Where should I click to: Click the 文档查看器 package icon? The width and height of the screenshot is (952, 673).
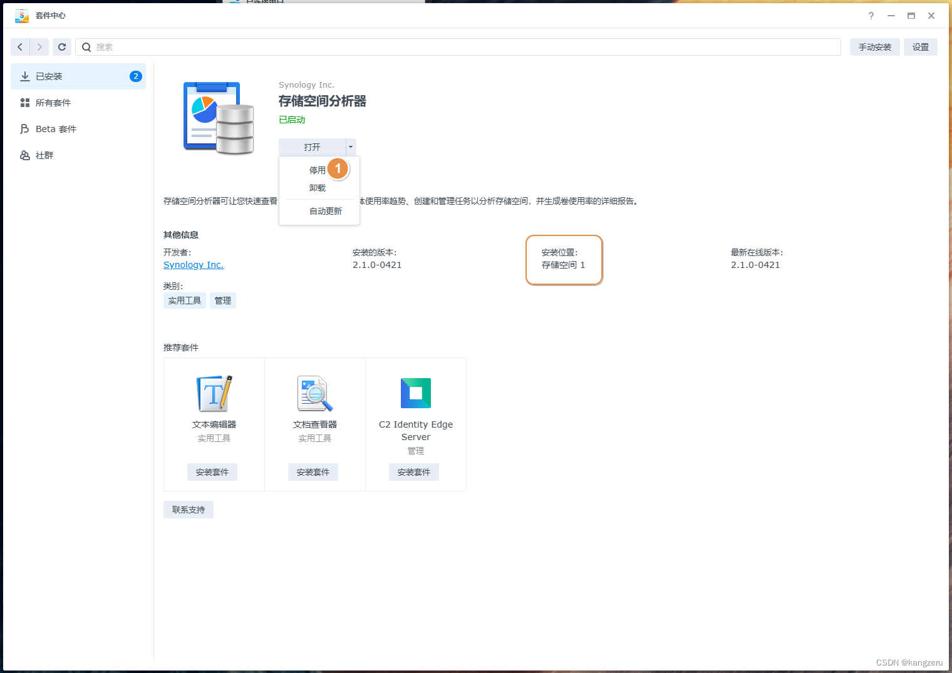pyautogui.click(x=315, y=393)
